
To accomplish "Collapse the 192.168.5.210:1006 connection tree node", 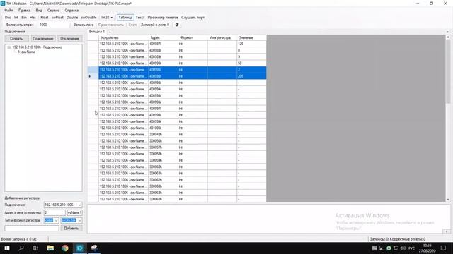I will pos(9,47).
